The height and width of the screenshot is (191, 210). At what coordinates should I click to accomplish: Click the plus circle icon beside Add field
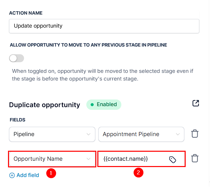[12, 175]
